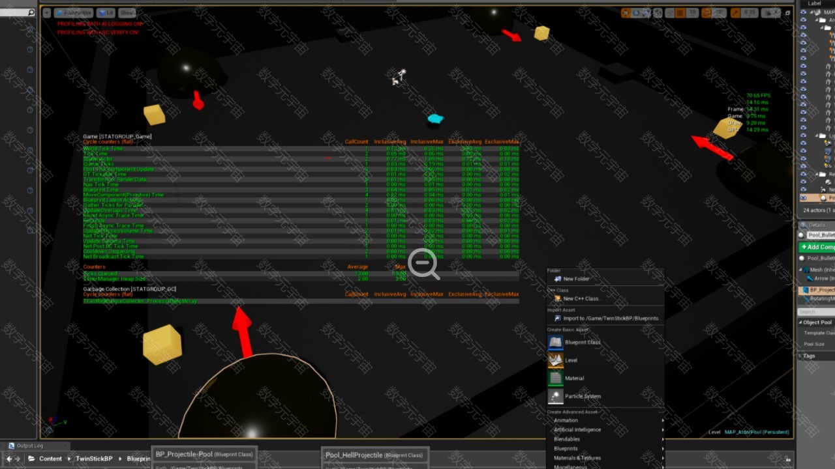Click Pool Size property label

tap(814, 344)
